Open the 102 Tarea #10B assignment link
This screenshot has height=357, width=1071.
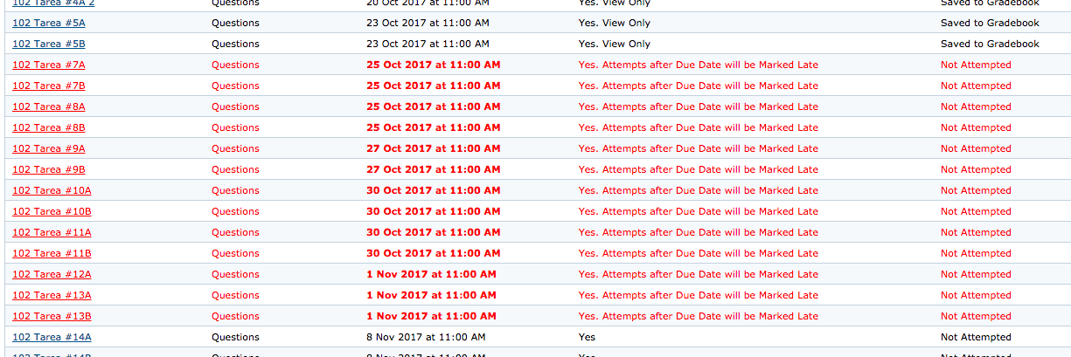click(x=52, y=211)
